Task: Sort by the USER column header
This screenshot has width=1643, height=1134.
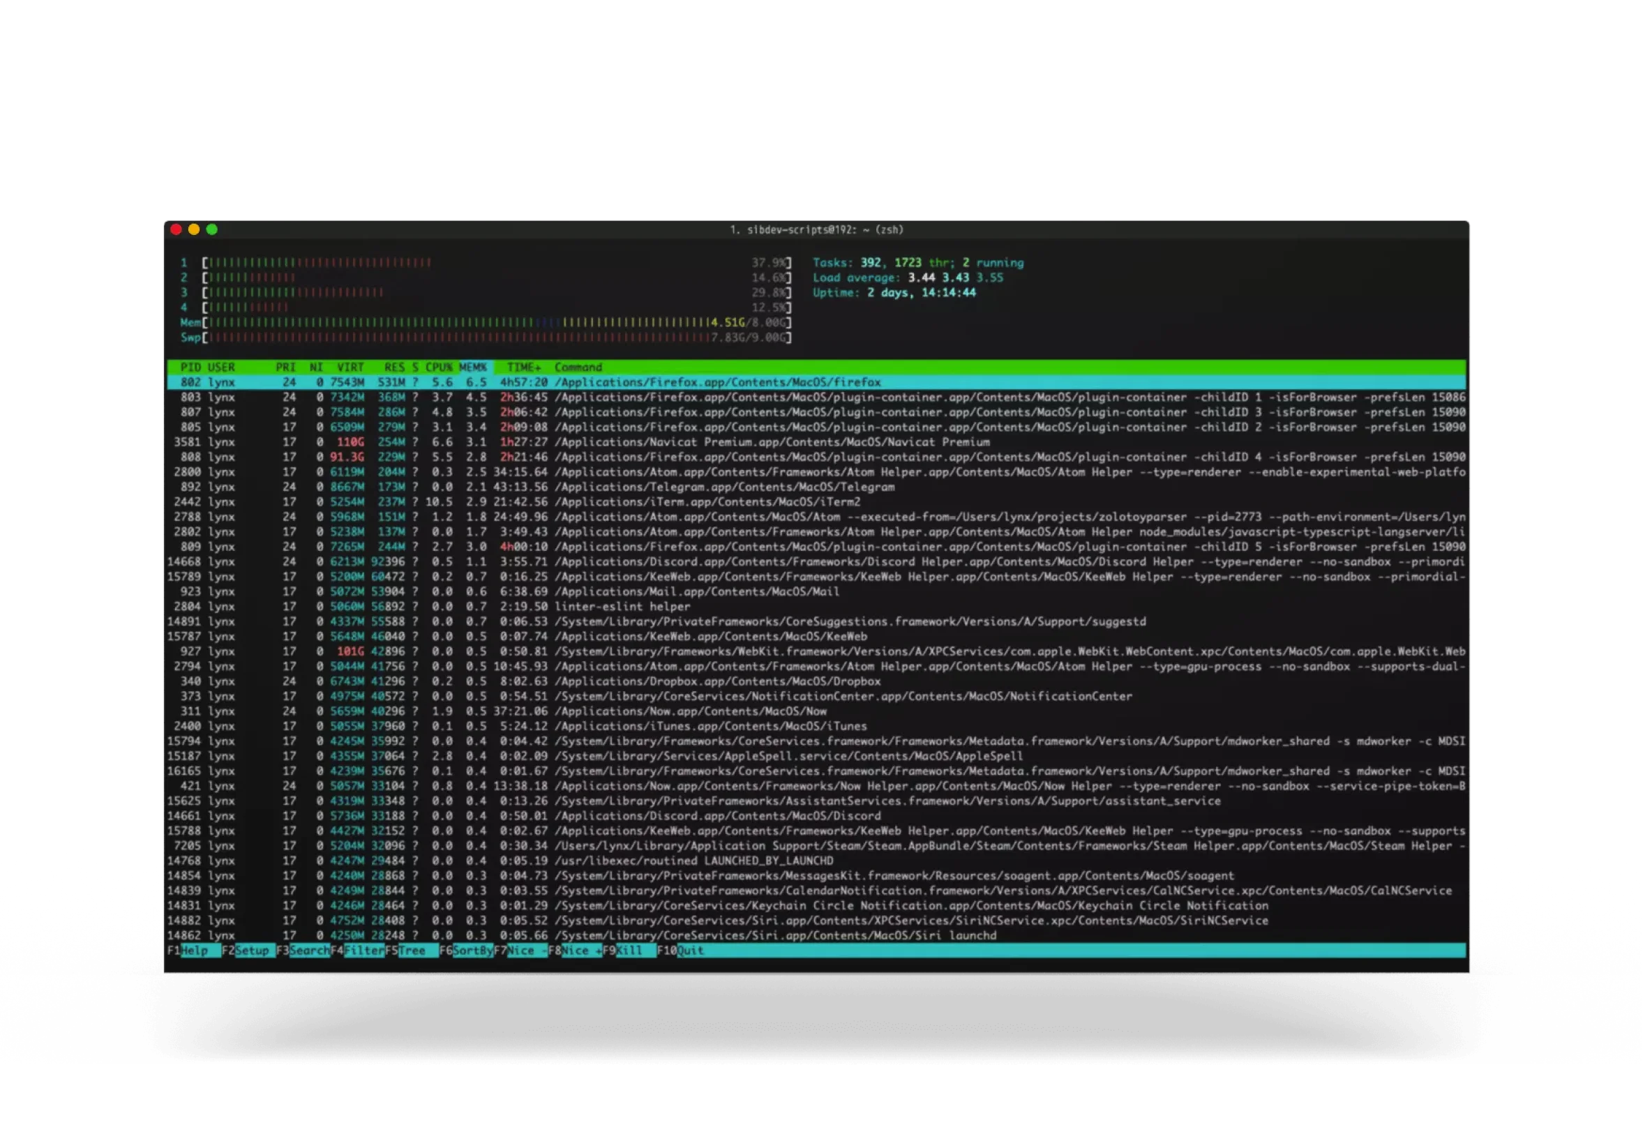Action: pos(221,368)
